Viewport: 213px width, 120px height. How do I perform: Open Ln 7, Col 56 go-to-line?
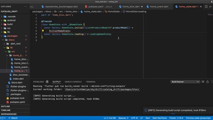click(x=109, y=118)
